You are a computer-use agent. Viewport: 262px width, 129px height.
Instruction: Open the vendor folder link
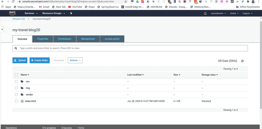(x=29, y=95)
